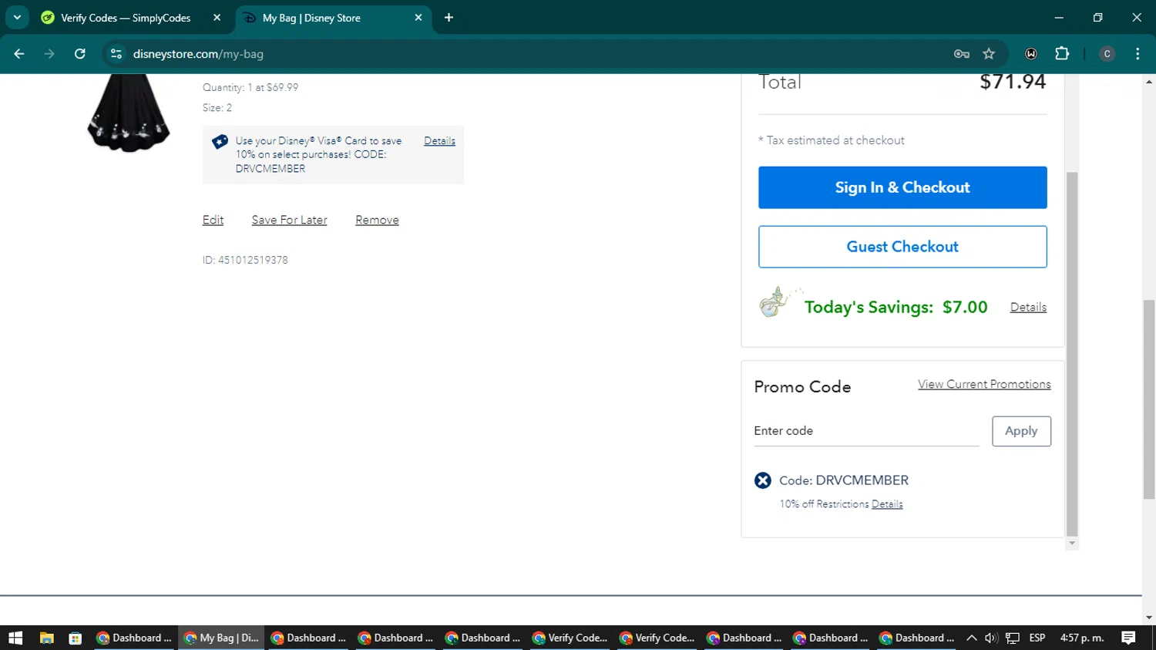Click the order summary inner scrollbar

[x=1071, y=353]
